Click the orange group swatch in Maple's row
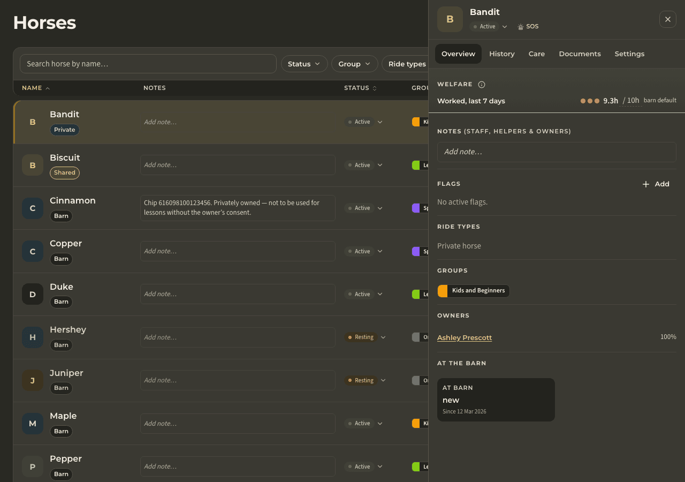The height and width of the screenshot is (482, 685). tap(416, 424)
